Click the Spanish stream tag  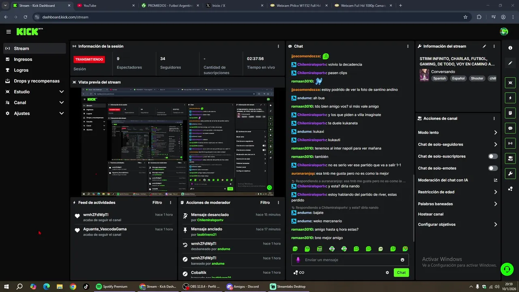439,78
